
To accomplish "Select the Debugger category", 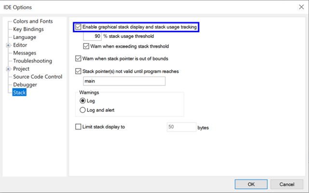I will [25, 85].
